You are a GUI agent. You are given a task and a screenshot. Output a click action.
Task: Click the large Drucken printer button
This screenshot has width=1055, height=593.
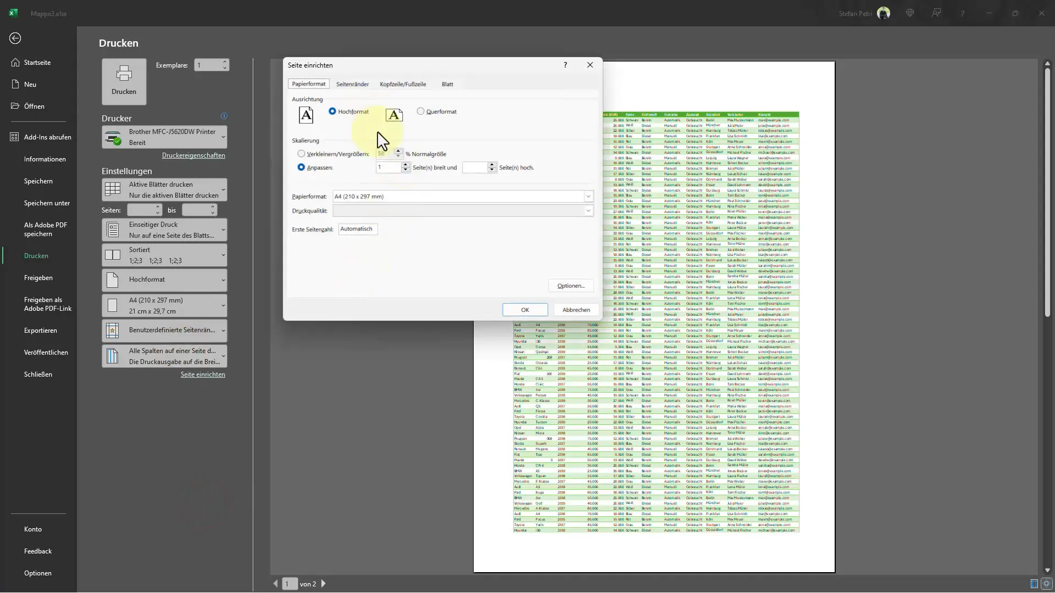click(x=124, y=82)
